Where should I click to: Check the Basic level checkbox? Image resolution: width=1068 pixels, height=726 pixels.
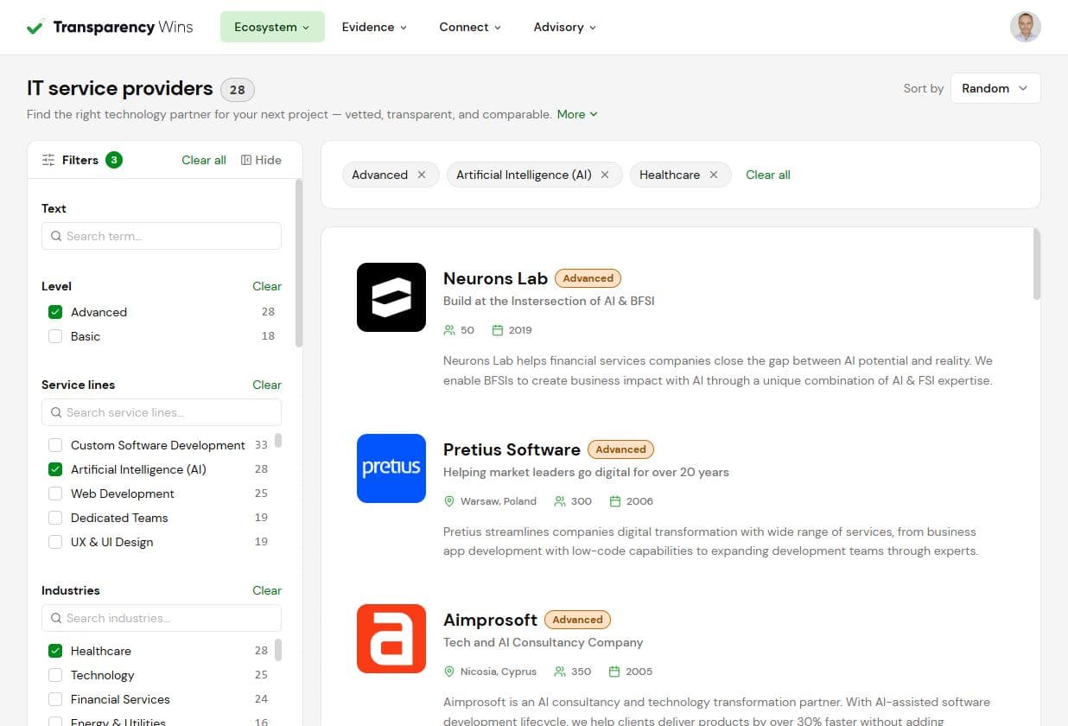pyautogui.click(x=55, y=336)
